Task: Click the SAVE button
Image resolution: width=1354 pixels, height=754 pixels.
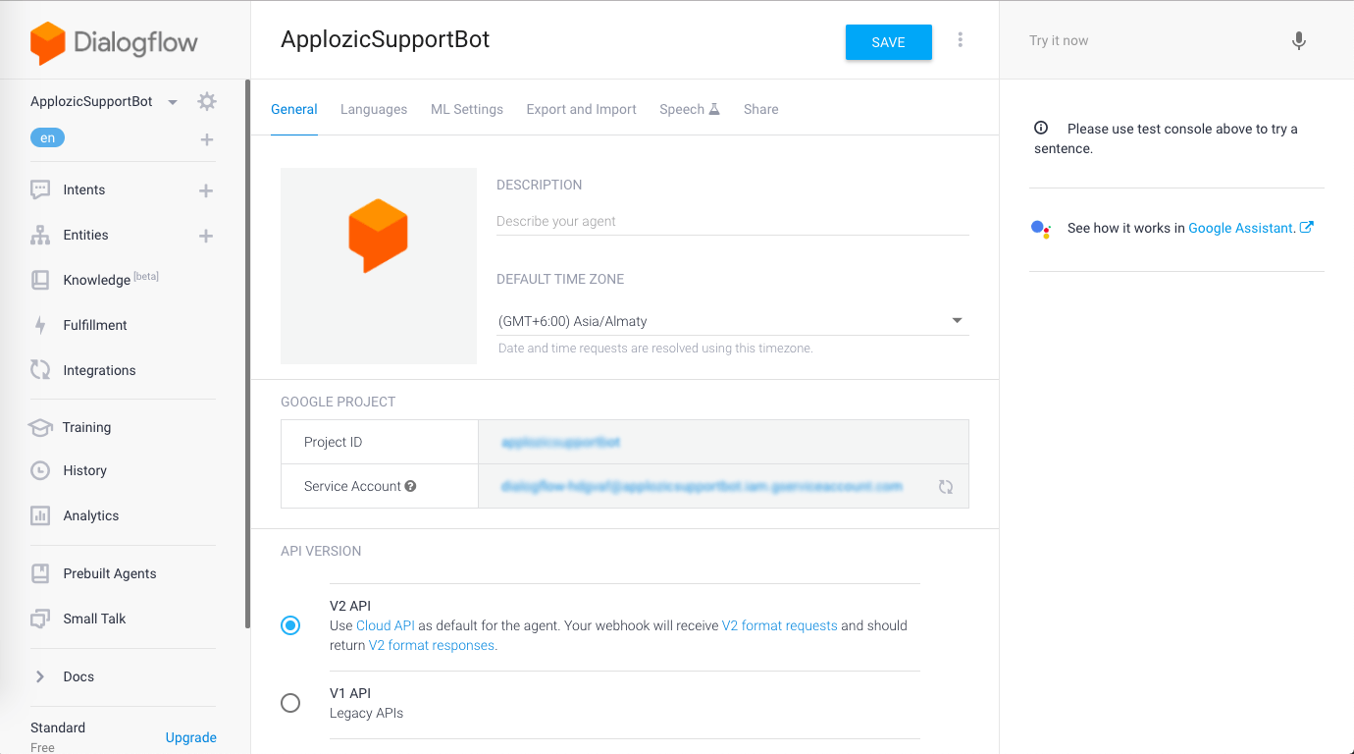Action: tap(889, 42)
